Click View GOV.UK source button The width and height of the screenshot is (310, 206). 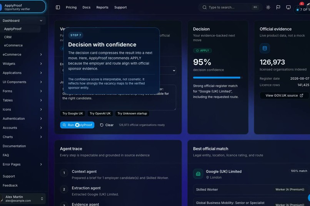point(284,96)
